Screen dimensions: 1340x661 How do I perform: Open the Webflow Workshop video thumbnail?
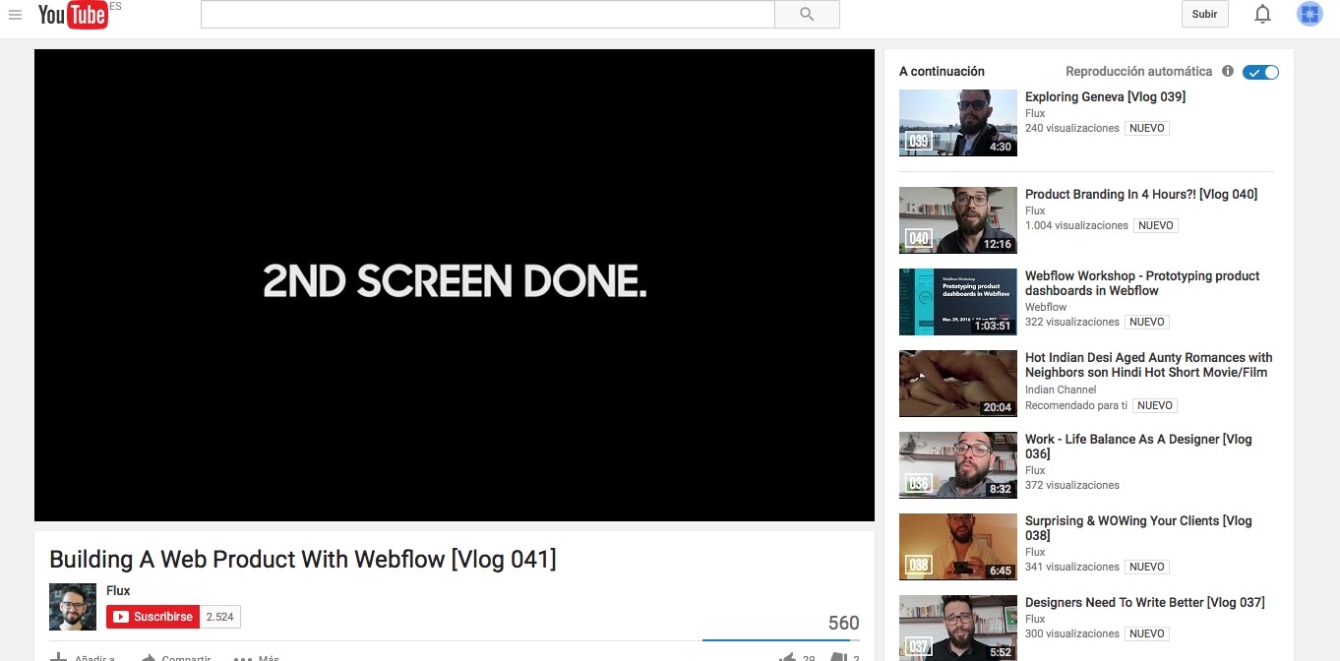958,302
